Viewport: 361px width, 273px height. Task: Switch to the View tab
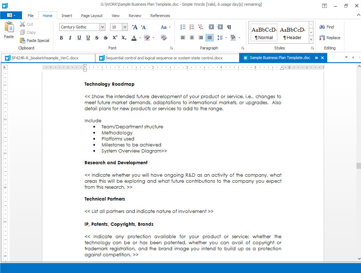coord(115,15)
